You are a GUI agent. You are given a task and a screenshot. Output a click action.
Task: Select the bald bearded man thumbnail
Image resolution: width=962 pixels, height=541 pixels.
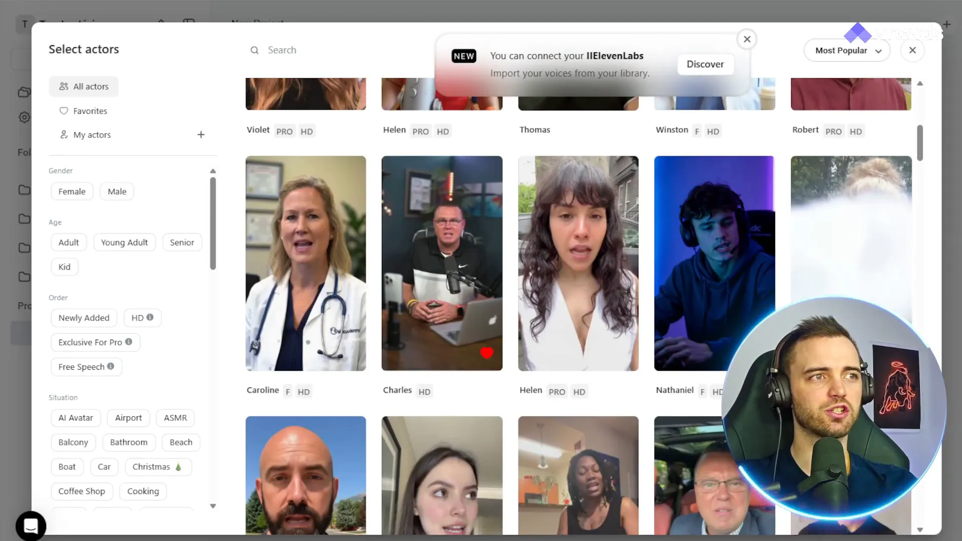pyautogui.click(x=306, y=475)
